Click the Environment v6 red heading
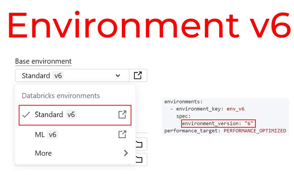Screen dimensions: 294x181 point(149,25)
